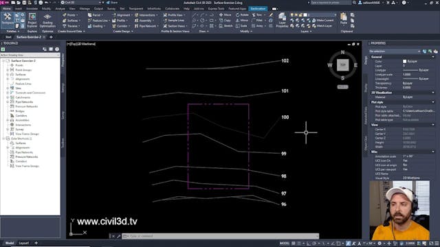Select the Copy tool in Modify panel
Screen dimensions: 440x247
(x=225, y=21)
